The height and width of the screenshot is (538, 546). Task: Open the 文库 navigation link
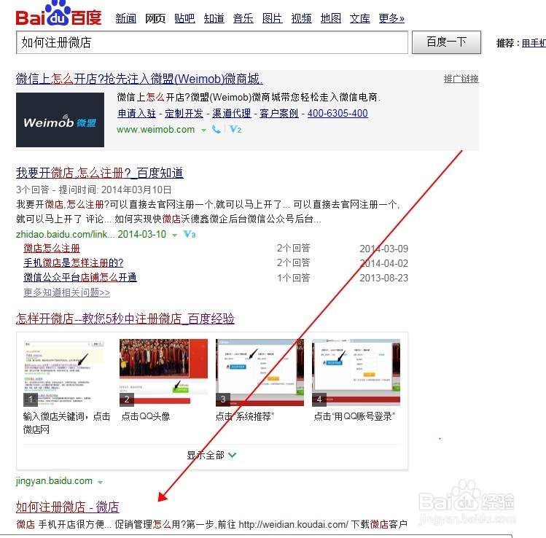pos(359,18)
